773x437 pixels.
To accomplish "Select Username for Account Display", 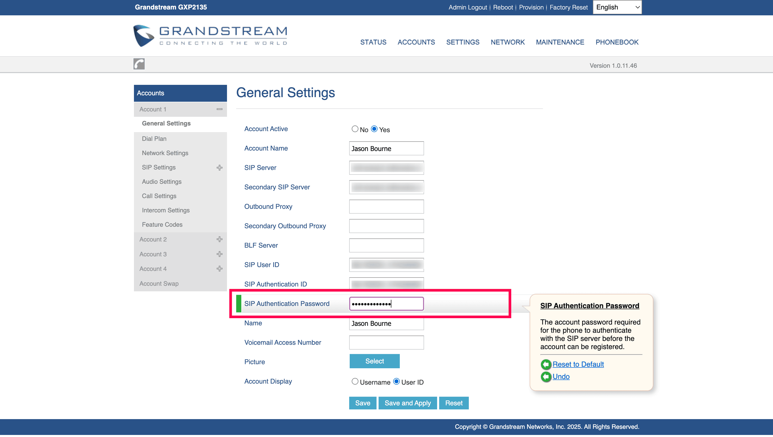I will click(355, 382).
